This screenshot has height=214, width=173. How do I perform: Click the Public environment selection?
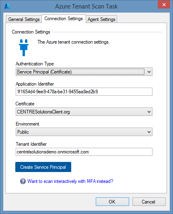coord(84,132)
